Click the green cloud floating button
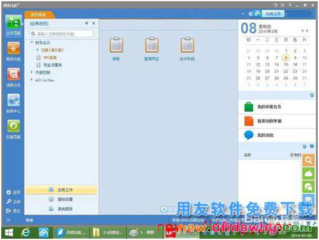Image resolution: width=319 pixels, height=240 pixels. [308, 174]
